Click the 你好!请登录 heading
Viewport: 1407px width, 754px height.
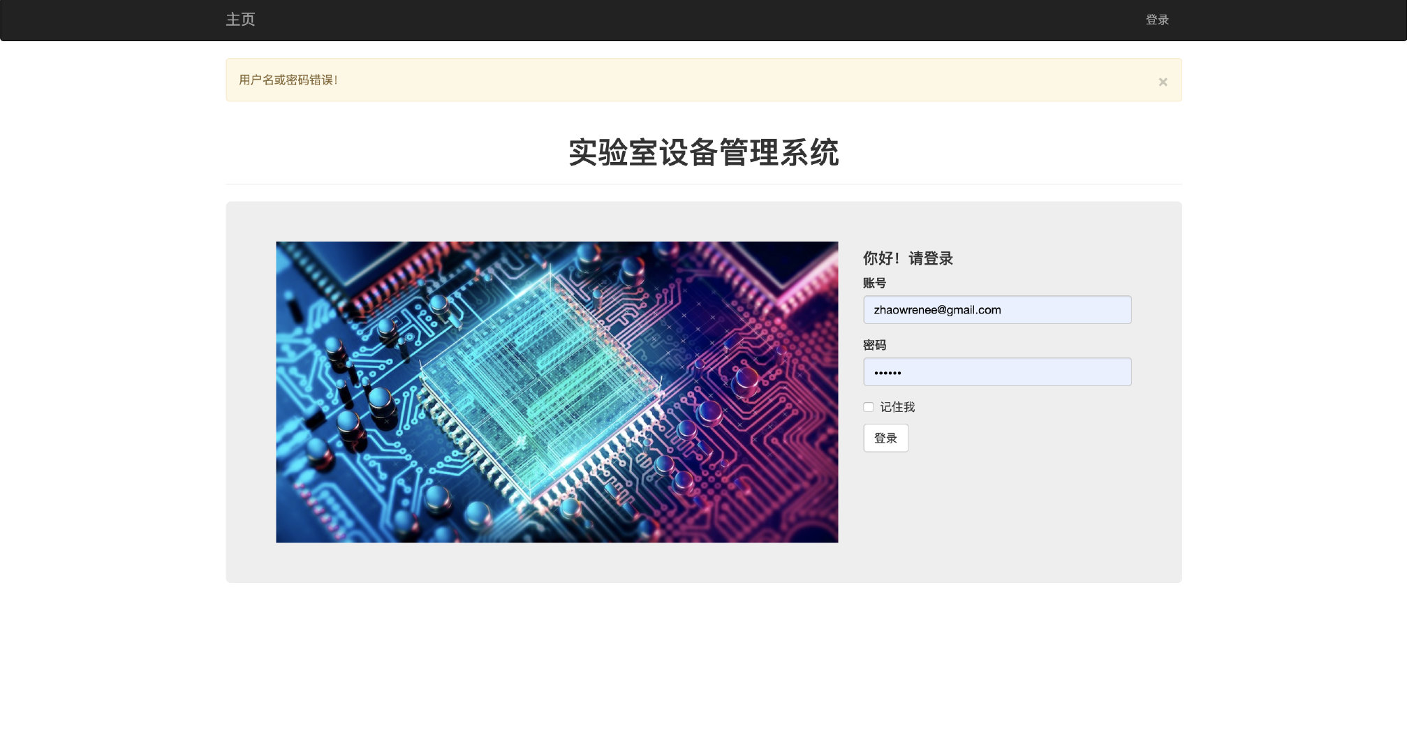908,258
